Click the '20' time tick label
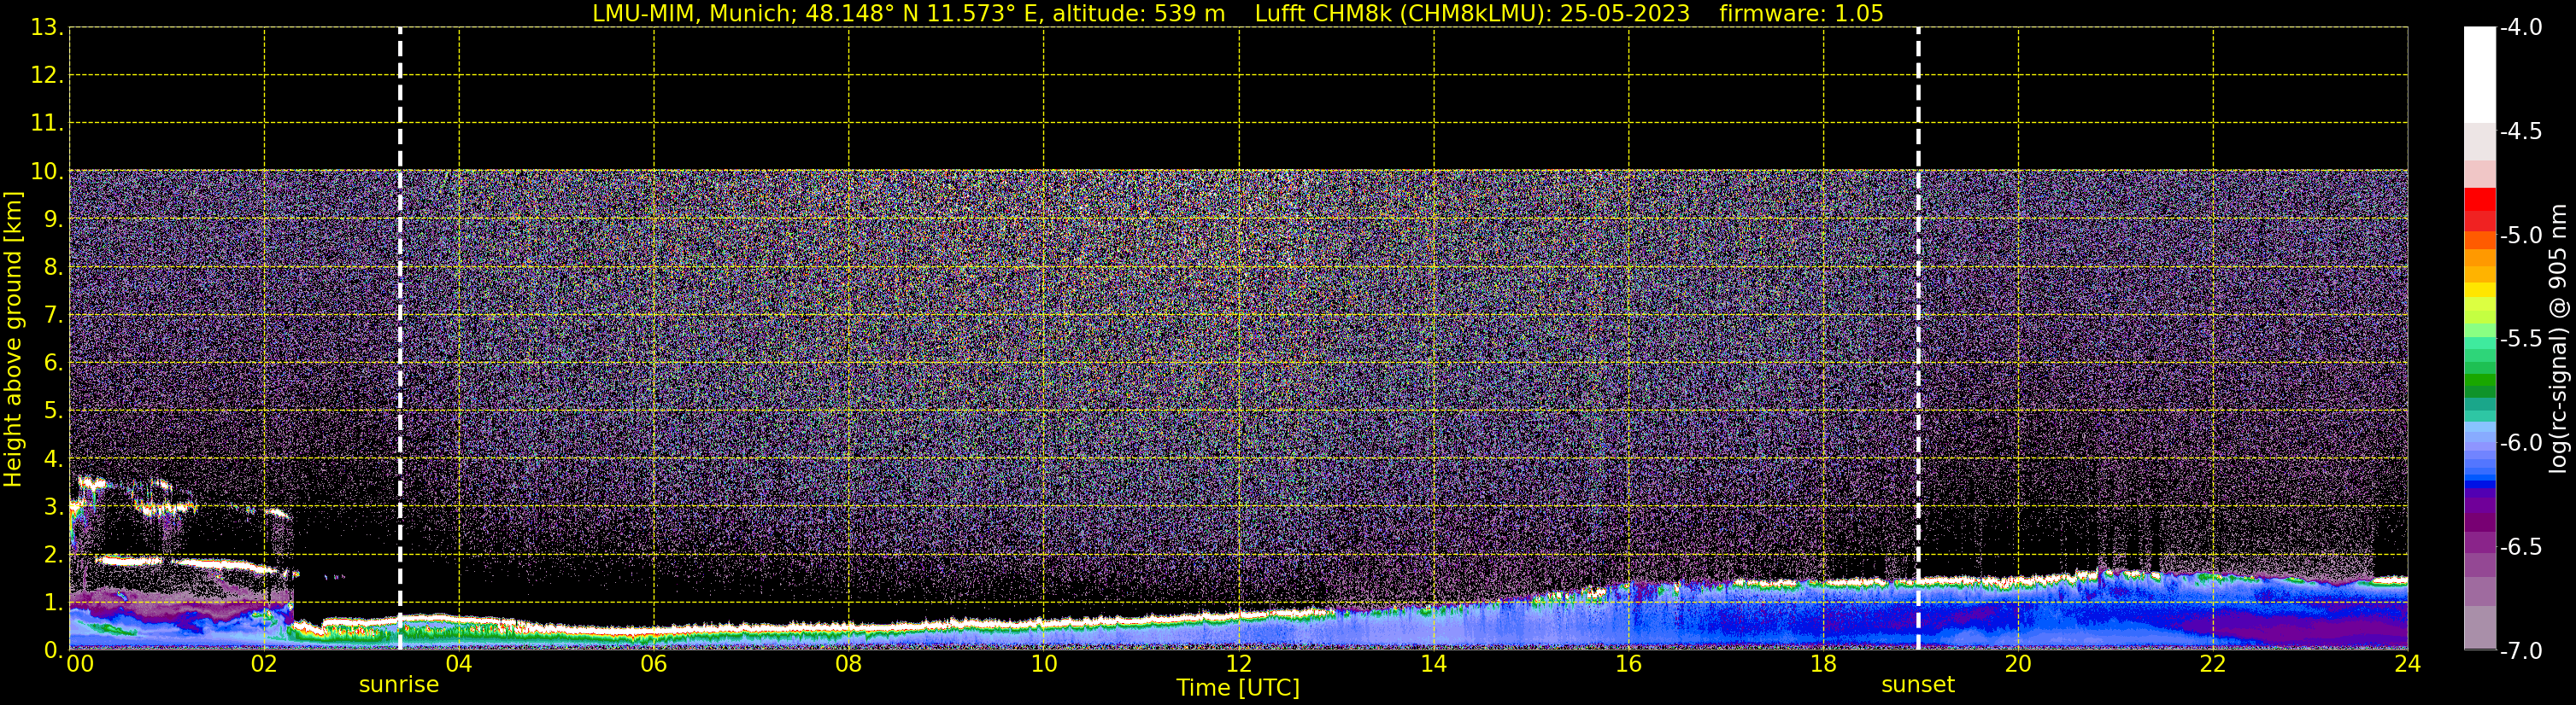Viewport: 2576px width, 705px height. point(2018,664)
